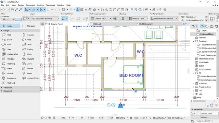The height and width of the screenshot is (123, 219).
Task: Click the wall fill color swatch
Action: pyautogui.click(x=18, y=19)
